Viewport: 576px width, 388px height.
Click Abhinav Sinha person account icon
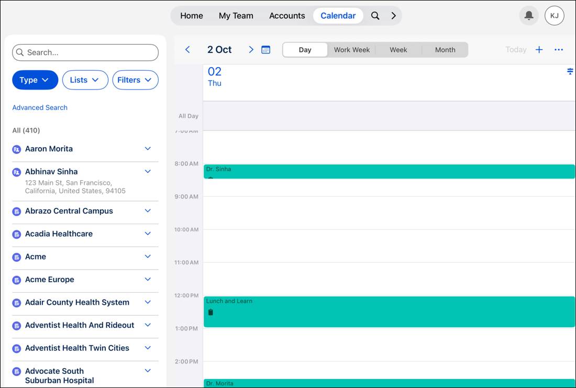pyautogui.click(x=17, y=172)
